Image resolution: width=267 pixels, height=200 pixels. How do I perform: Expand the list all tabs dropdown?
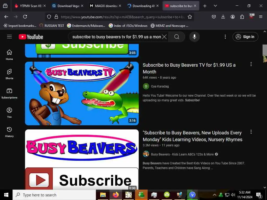[215, 6]
